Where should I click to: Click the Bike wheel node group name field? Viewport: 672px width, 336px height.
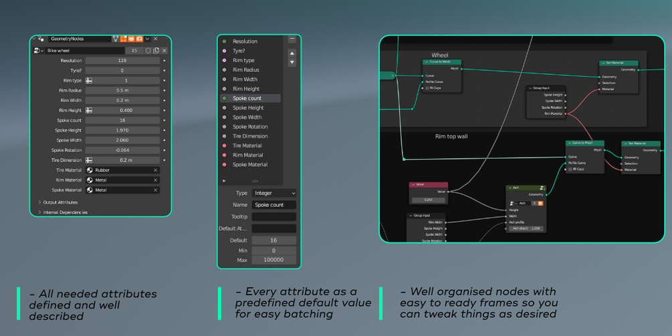85,51
